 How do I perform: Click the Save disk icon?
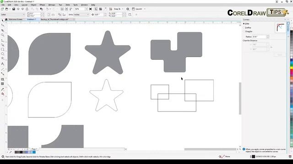[14, 9]
